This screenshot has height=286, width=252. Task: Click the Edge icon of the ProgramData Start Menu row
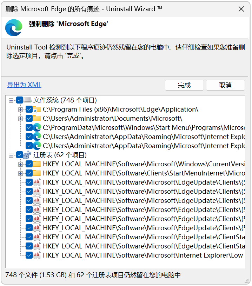[37, 128]
